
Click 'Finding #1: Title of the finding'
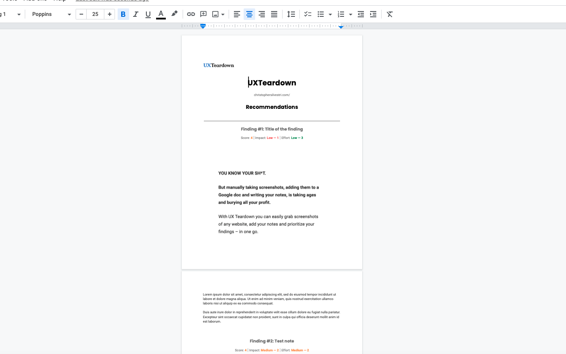click(x=272, y=129)
